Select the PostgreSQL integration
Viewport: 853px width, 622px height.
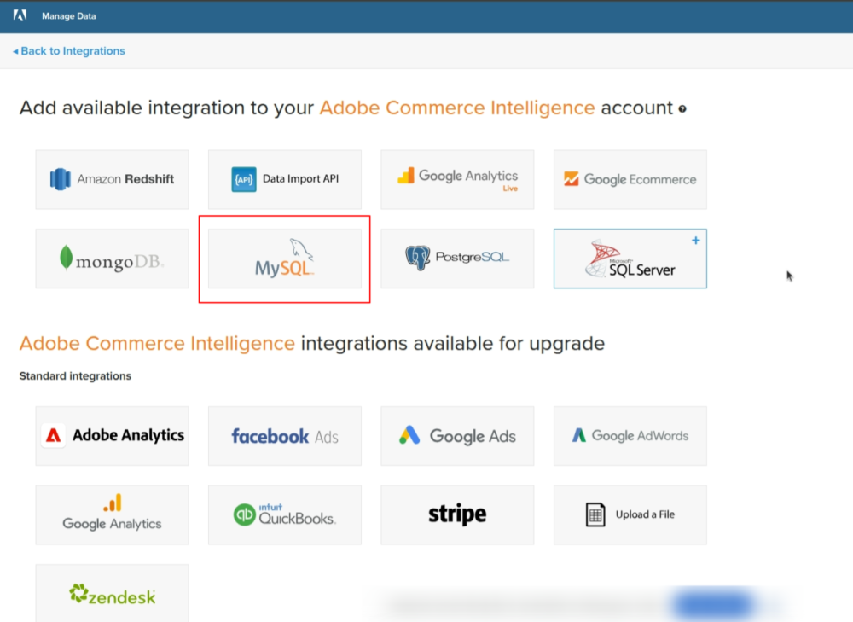[x=457, y=259]
